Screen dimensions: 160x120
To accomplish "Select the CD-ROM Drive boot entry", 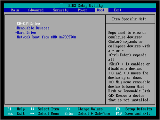I will coord(28,24).
